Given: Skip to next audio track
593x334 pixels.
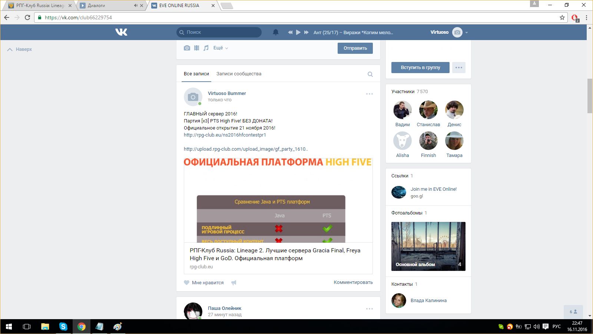Looking at the screenshot, I should pos(307,32).
